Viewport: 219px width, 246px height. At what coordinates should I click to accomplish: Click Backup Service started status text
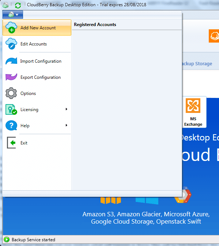tap(33, 240)
